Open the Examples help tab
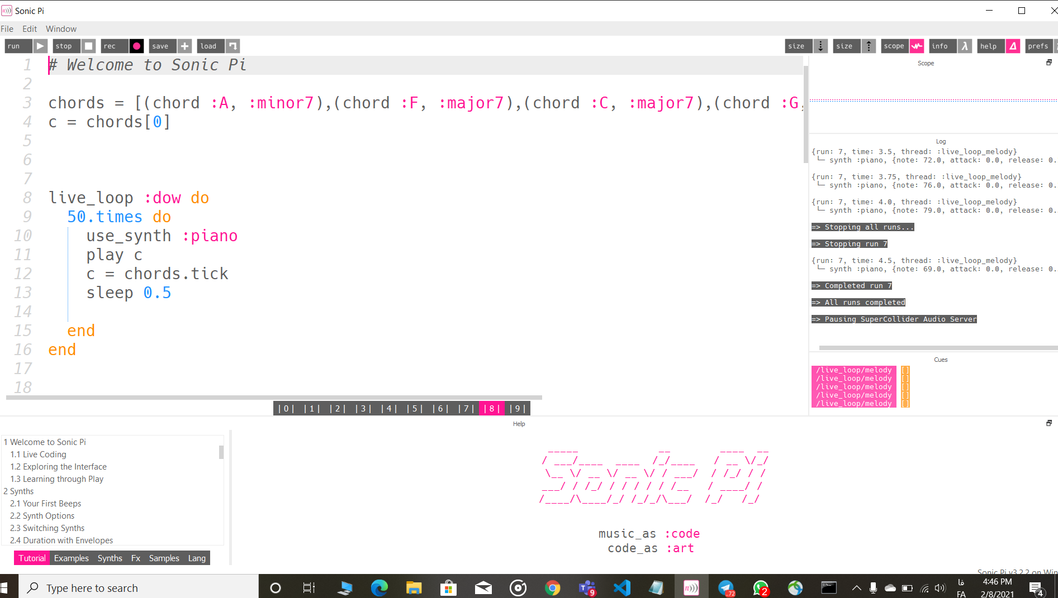This screenshot has height=598, width=1058. coord(72,558)
